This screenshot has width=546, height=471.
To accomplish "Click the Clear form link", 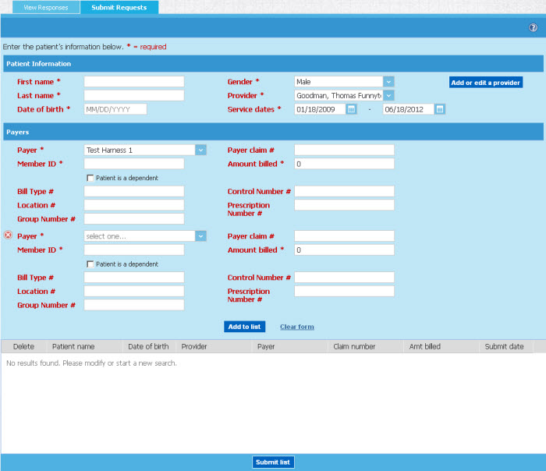I will coord(297,327).
